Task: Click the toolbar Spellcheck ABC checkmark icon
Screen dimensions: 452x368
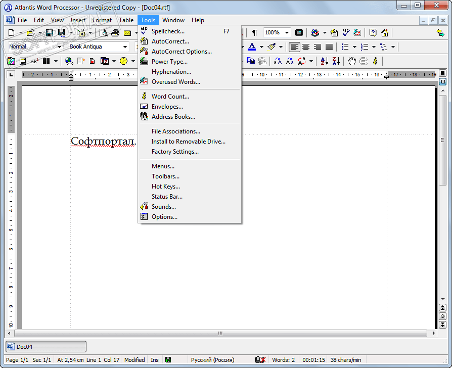Action: 346,32
